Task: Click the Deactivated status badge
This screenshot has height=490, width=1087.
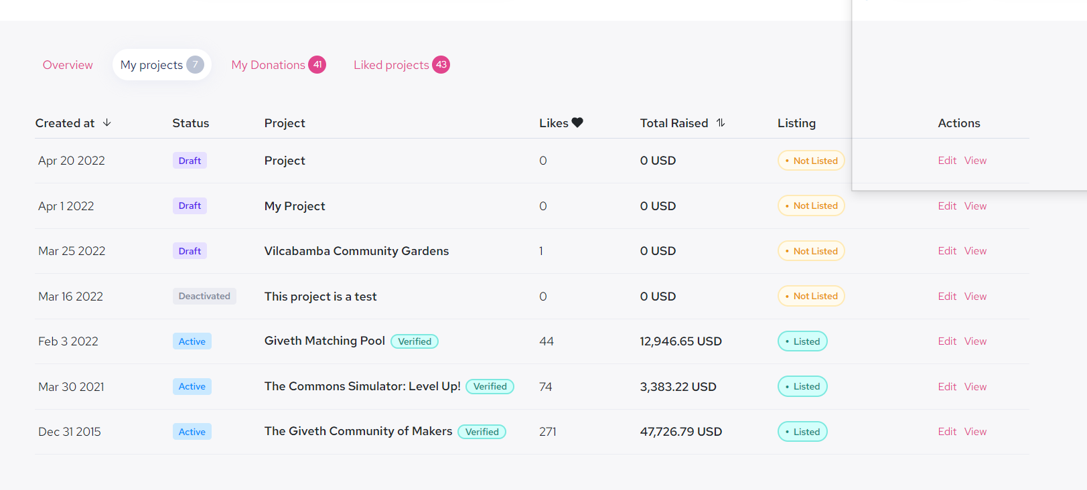Action: [x=204, y=296]
